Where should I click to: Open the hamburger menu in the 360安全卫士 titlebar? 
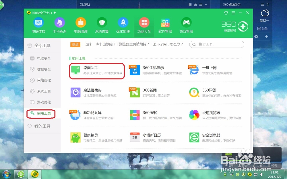click(x=233, y=13)
